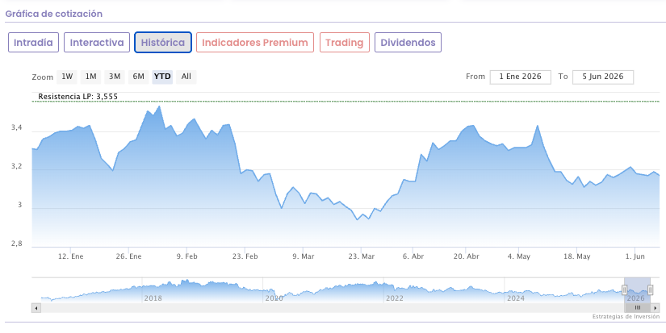Switch to the Trading tab
Screen dimensions: 666x333
[x=345, y=43]
